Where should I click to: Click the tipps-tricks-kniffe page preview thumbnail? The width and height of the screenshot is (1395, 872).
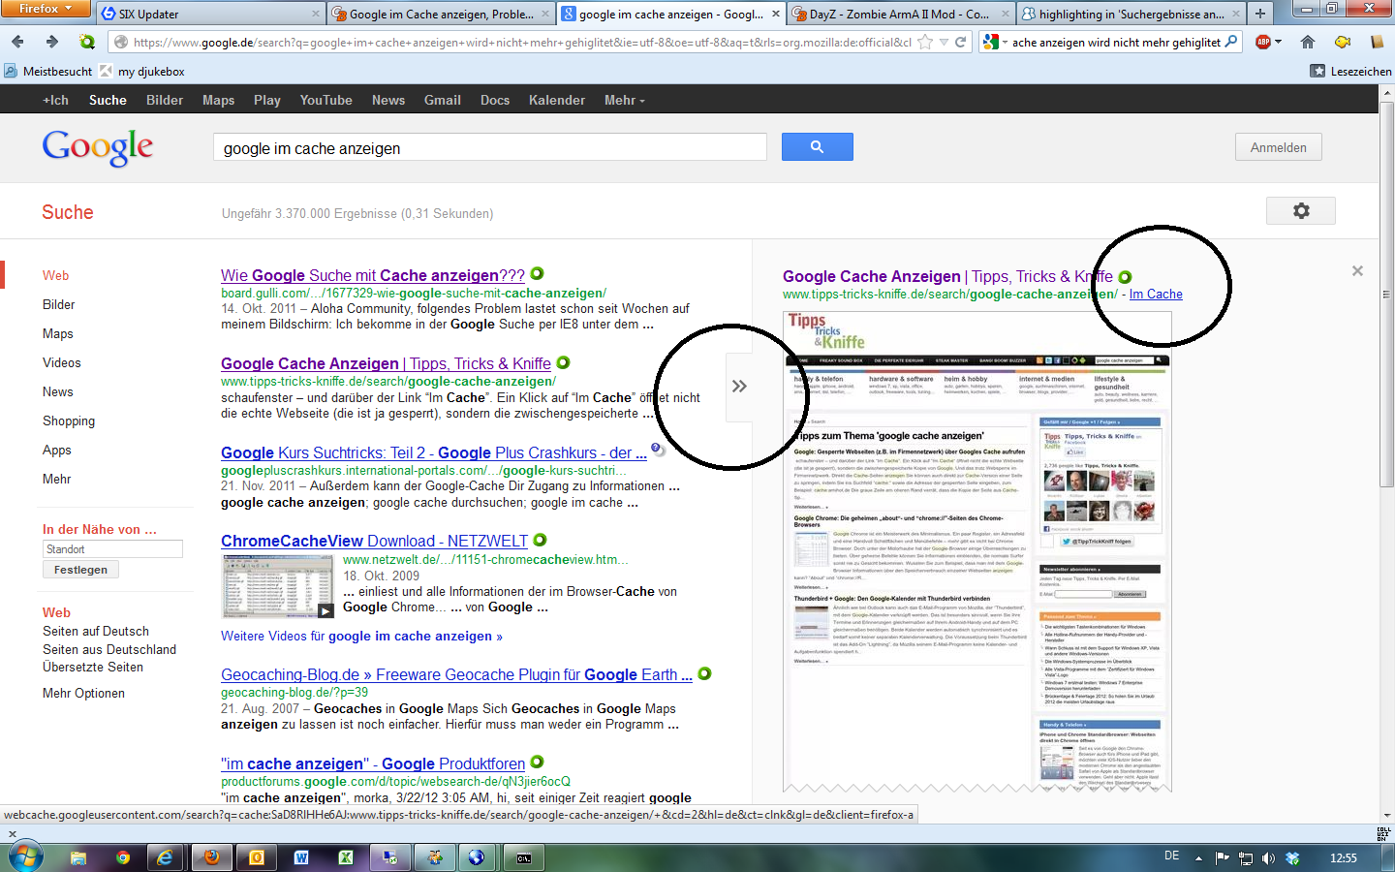(x=976, y=552)
